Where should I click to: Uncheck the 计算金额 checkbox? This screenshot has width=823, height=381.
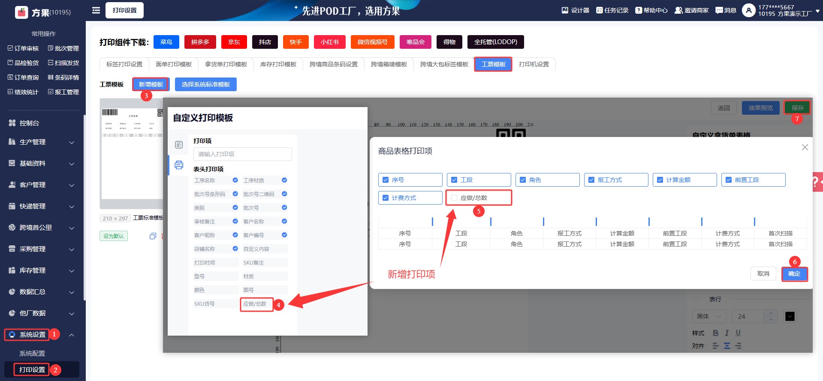(660, 180)
